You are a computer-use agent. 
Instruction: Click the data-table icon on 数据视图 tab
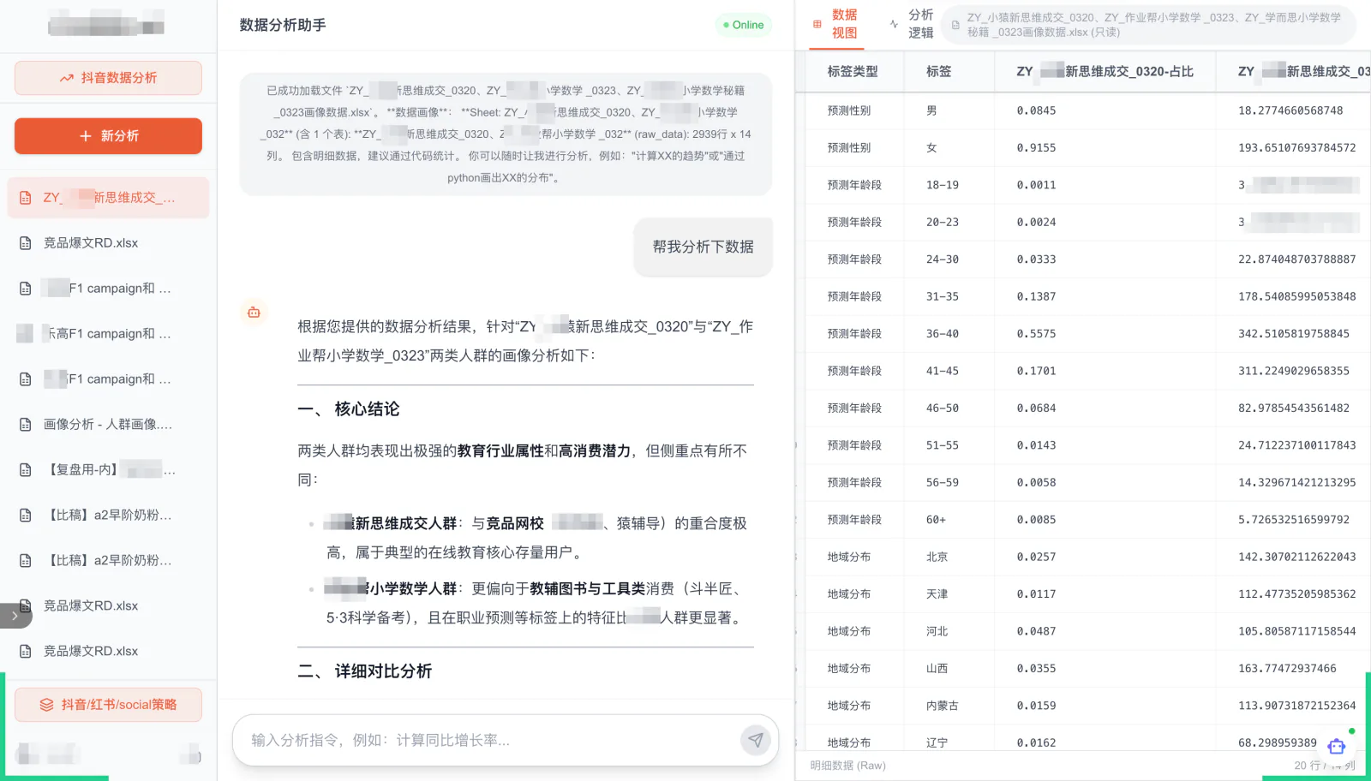(817, 24)
